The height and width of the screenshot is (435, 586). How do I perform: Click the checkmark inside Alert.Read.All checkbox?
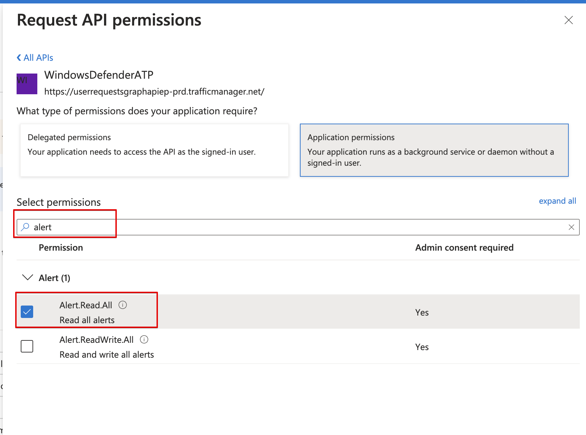coord(27,311)
